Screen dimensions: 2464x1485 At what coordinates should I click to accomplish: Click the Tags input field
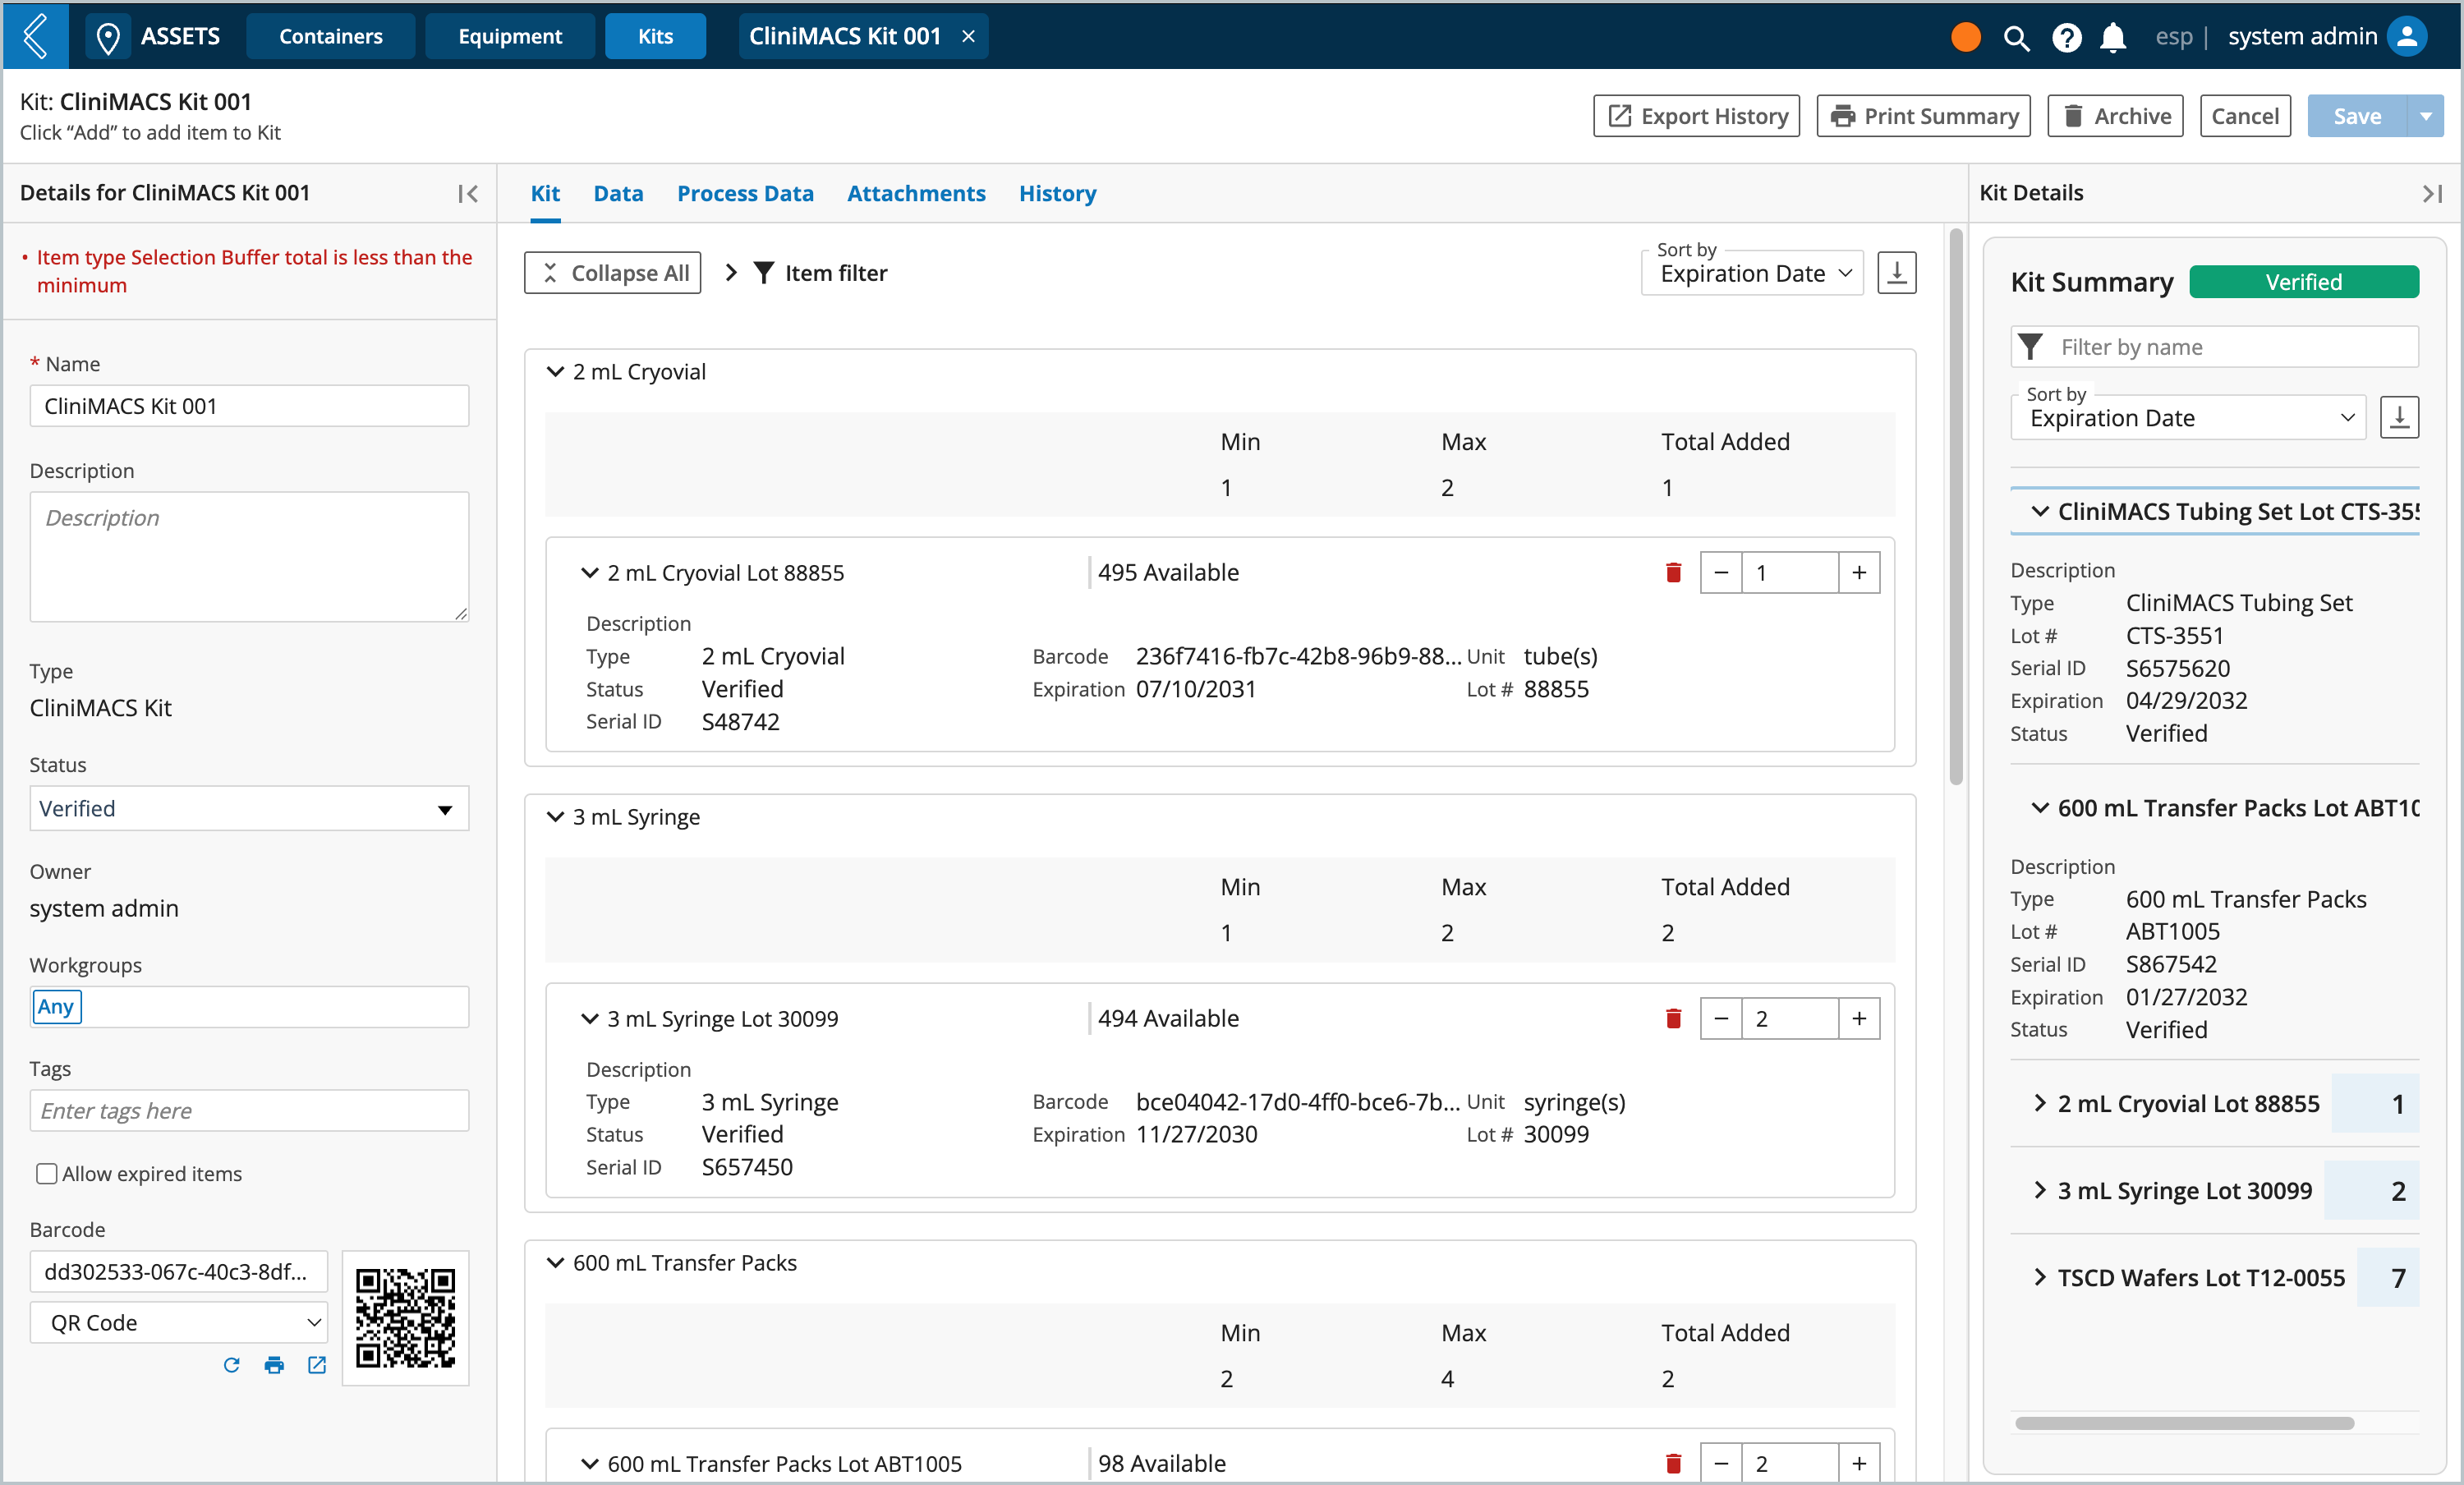tap(249, 1111)
